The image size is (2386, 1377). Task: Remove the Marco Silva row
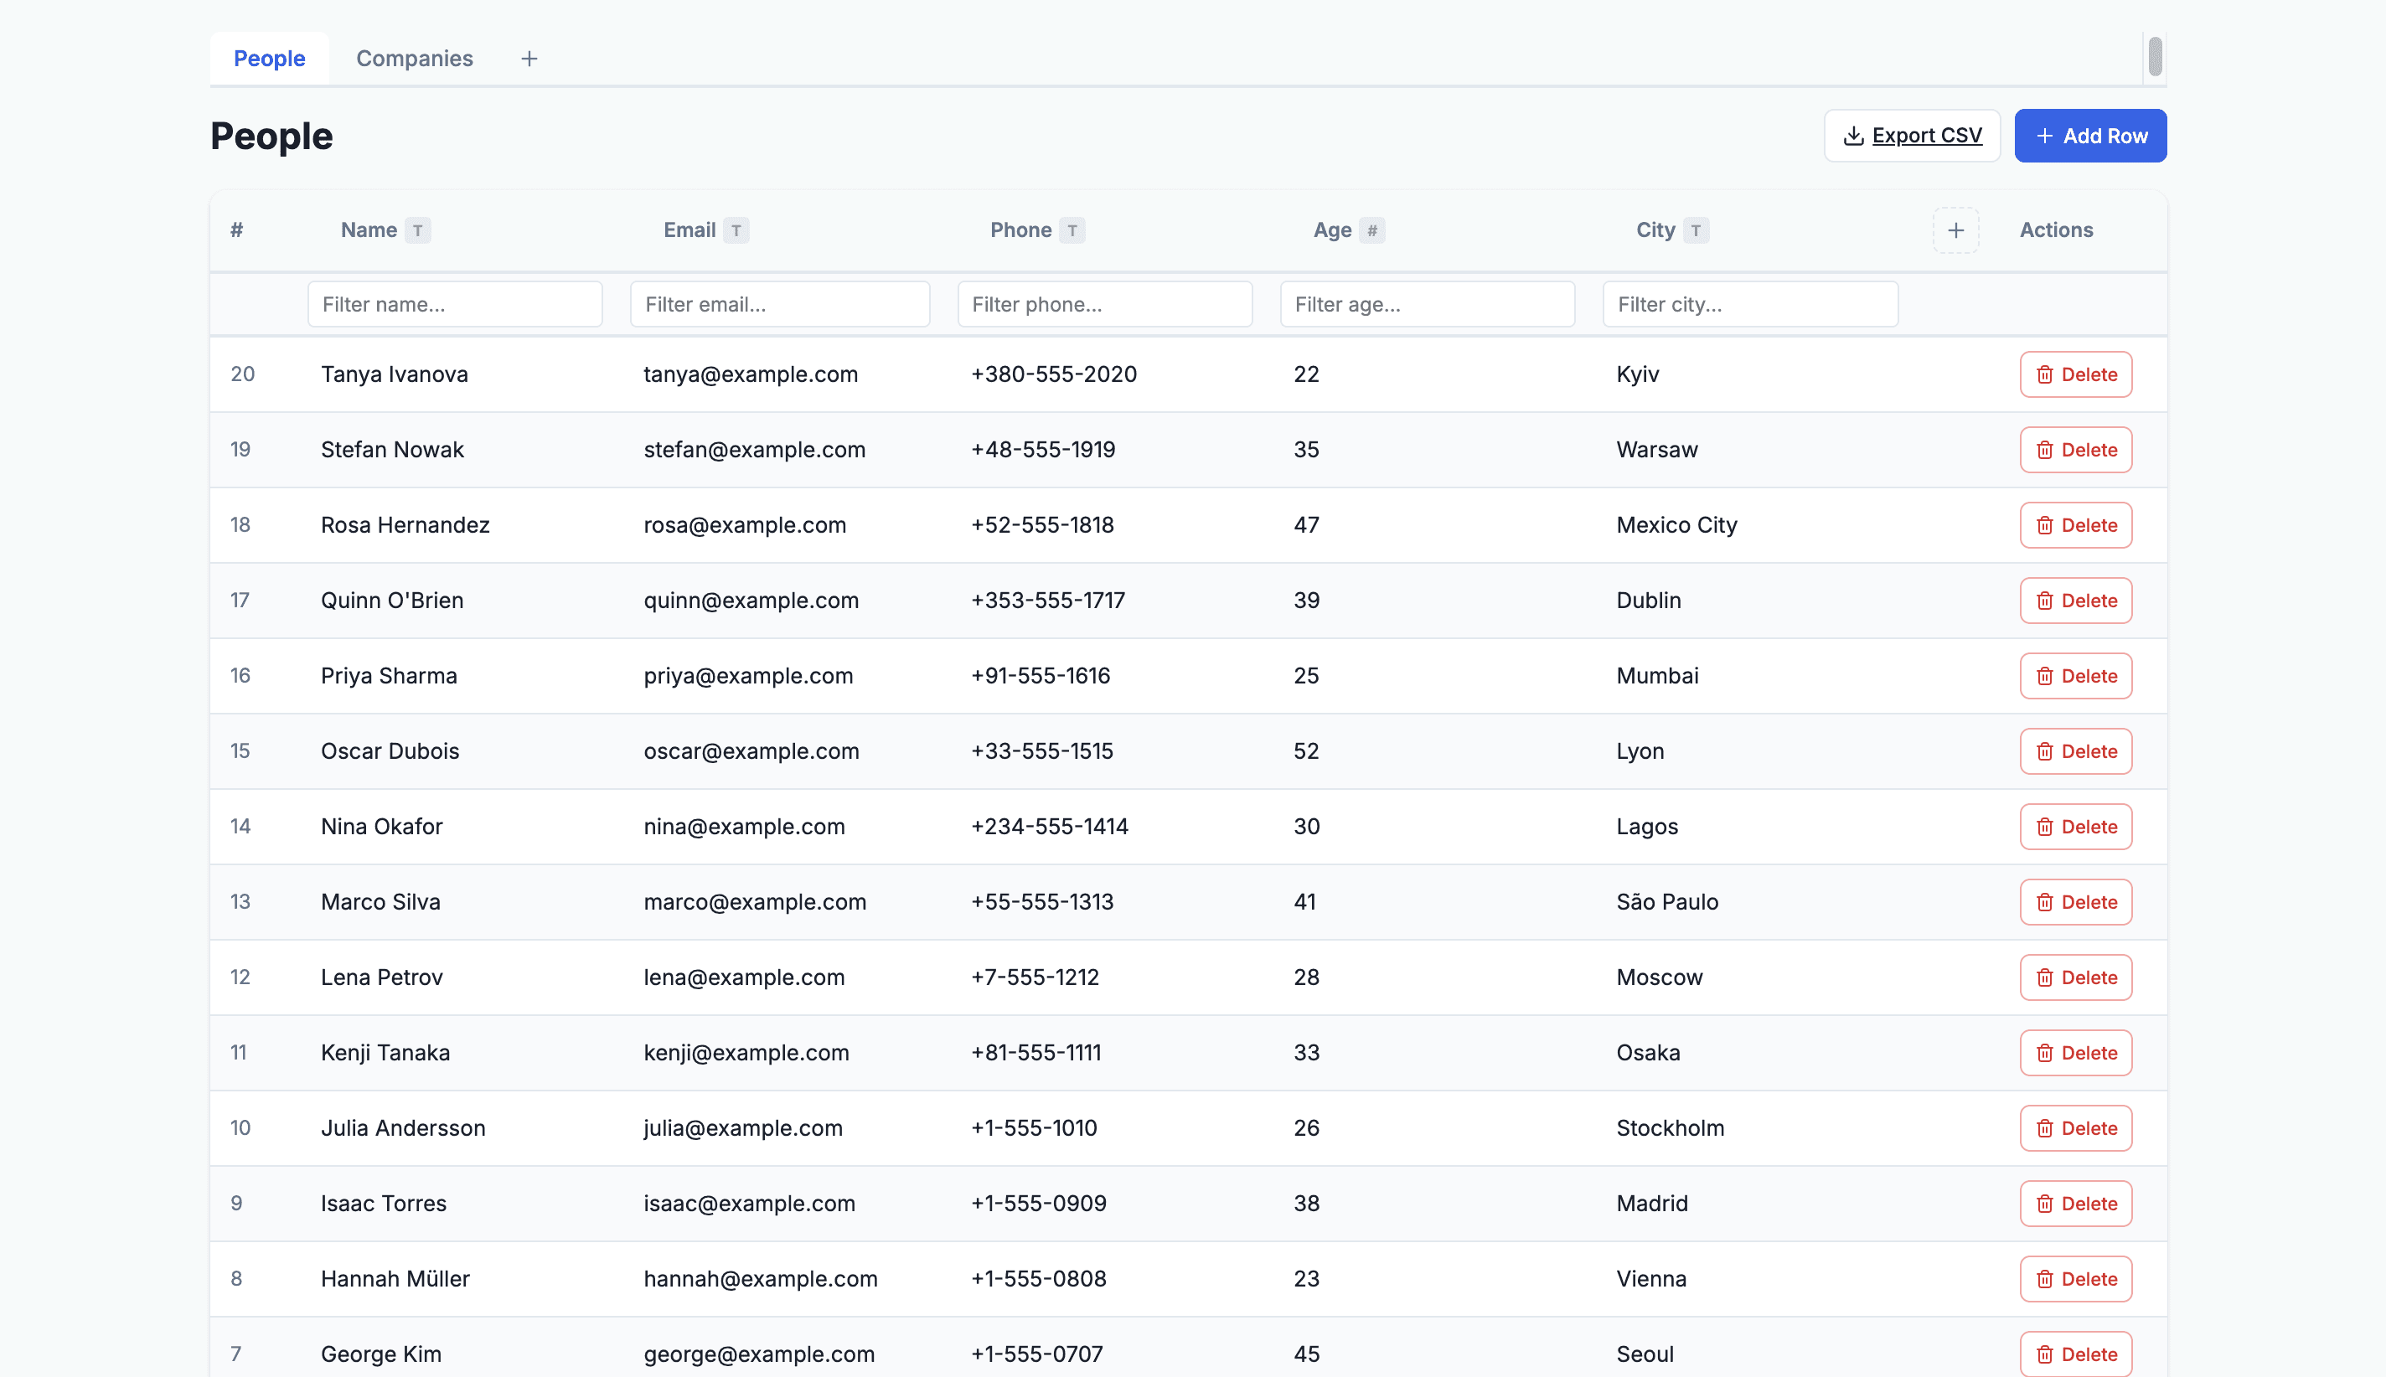click(2075, 902)
